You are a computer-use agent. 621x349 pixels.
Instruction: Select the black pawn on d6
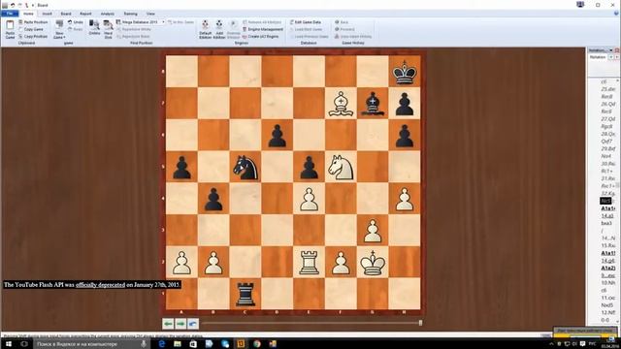[277, 136]
